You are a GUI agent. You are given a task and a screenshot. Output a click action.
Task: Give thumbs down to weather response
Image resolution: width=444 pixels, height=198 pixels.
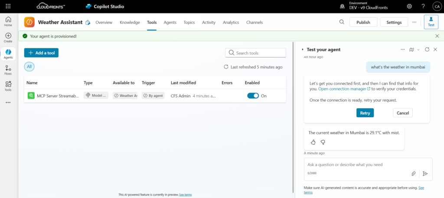pyautogui.click(x=323, y=142)
